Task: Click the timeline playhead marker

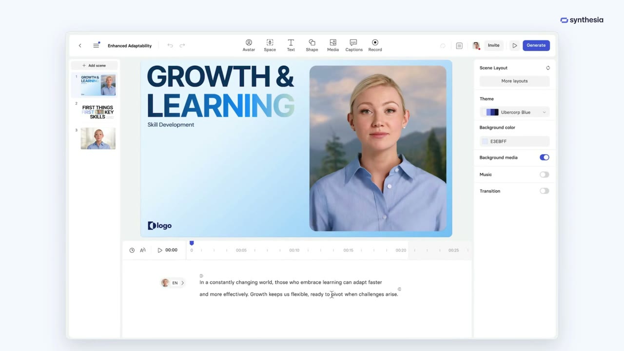Action: tap(192, 243)
